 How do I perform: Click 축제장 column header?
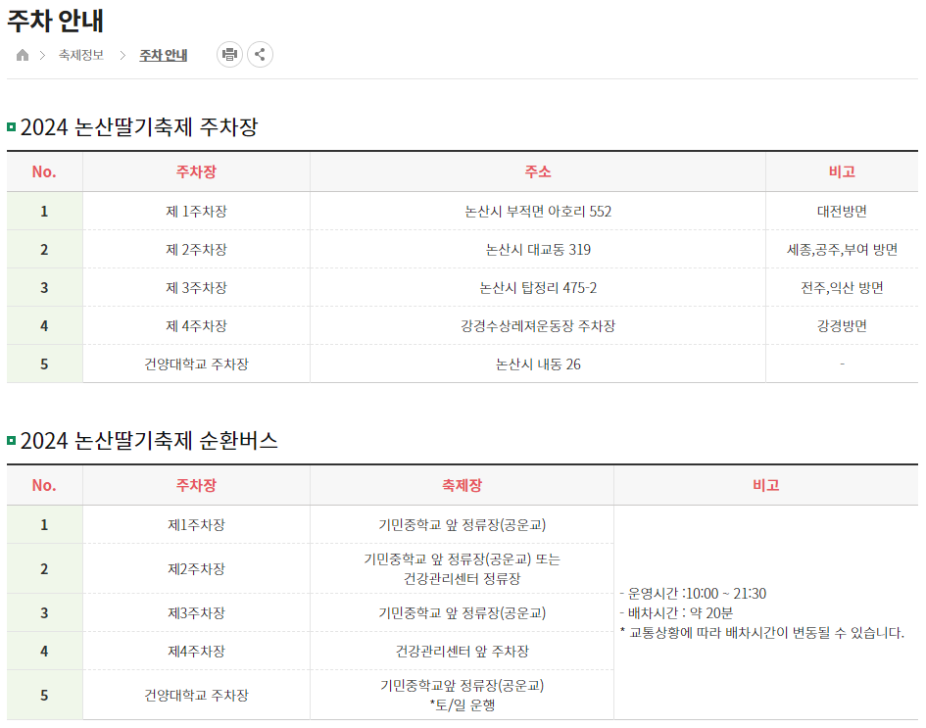click(x=462, y=485)
